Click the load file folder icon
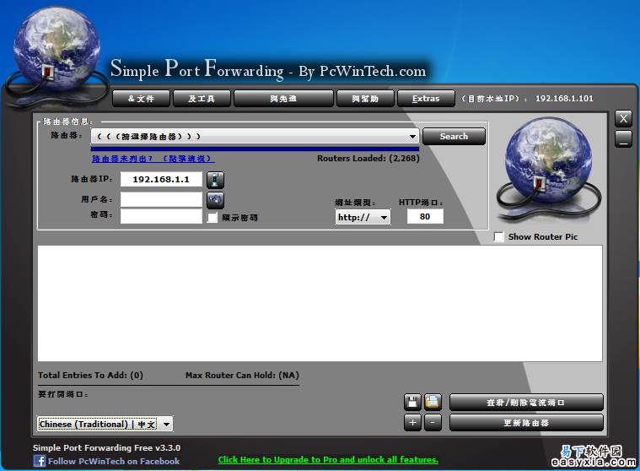 [x=433, y=403]
